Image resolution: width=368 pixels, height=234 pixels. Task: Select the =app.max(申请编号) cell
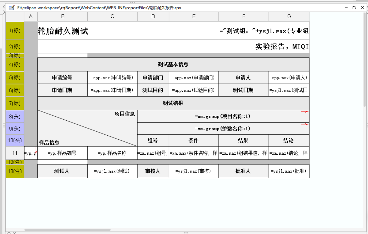[x=112, y=77]
